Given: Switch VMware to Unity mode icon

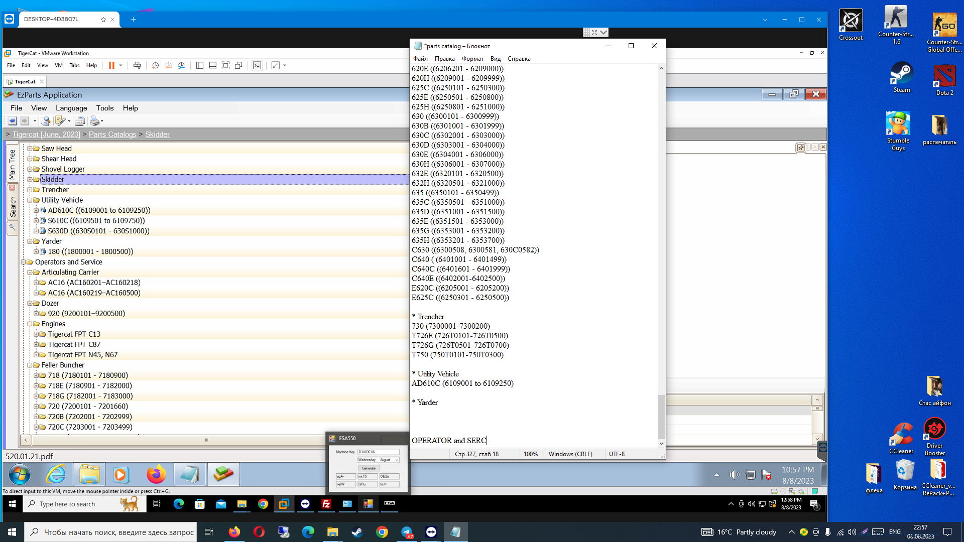Looking at the screenshot, I should [x=239, y=65].
